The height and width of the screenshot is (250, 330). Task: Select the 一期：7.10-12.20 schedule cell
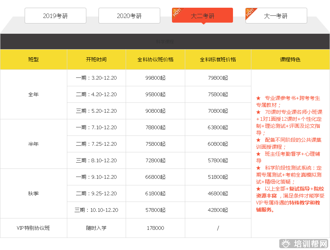click(x=96, y=127)
